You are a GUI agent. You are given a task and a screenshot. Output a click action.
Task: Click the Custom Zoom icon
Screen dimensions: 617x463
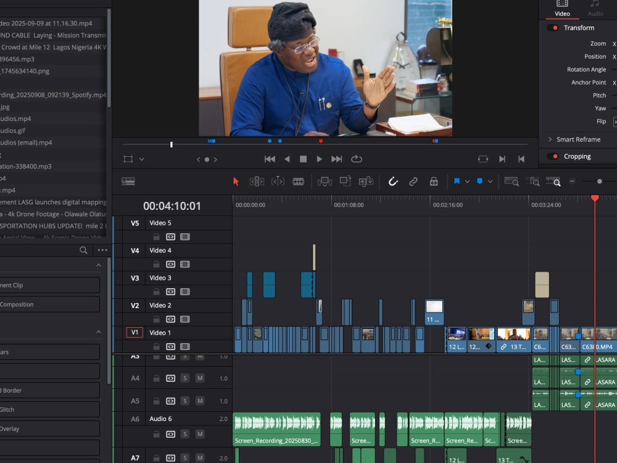553,181
